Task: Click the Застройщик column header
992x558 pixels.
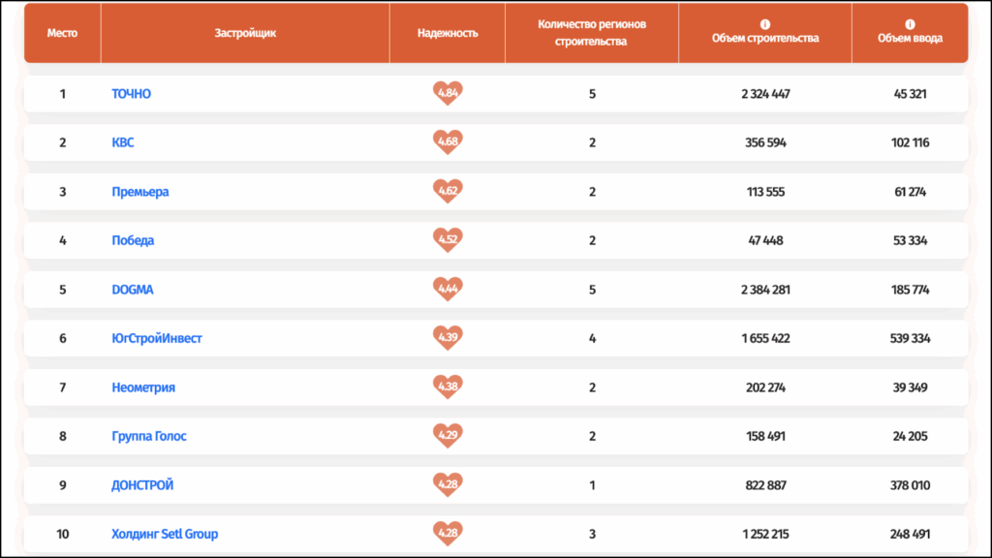Action: coord(245,33)
